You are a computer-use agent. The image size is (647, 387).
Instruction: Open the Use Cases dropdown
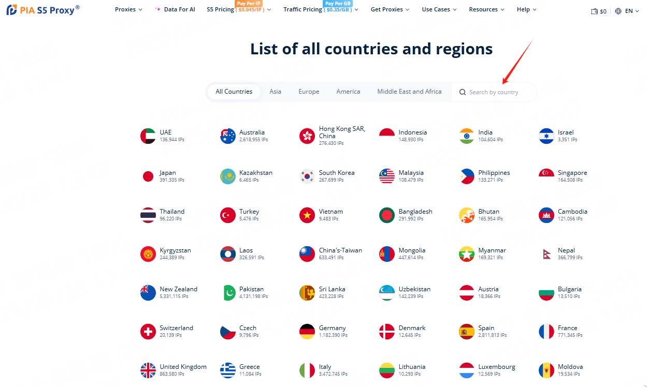tap(439, 9)
